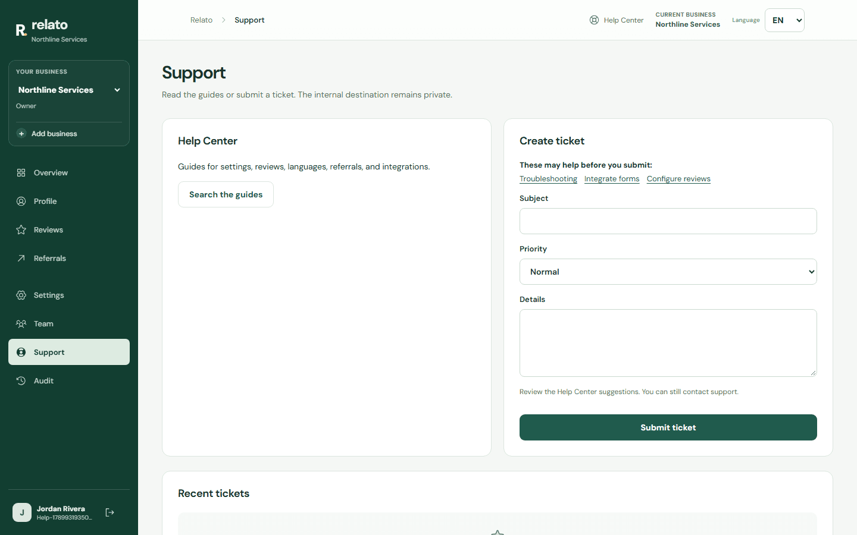Click the Recent tickets heading
Image resolution: width=857 pixels, height=535 pixels.
click(x=214, y=493)
